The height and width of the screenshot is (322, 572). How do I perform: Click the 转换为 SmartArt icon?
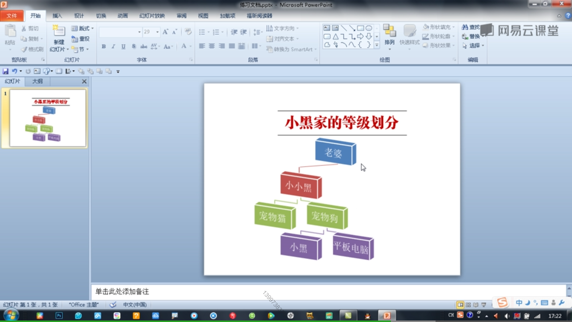(269, 49)
